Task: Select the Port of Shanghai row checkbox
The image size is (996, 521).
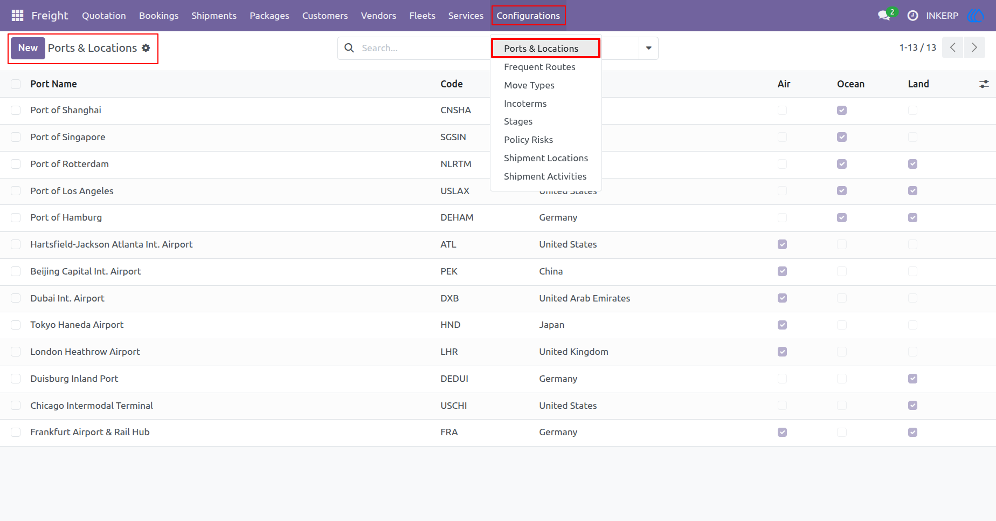Action: coord(16,111)
